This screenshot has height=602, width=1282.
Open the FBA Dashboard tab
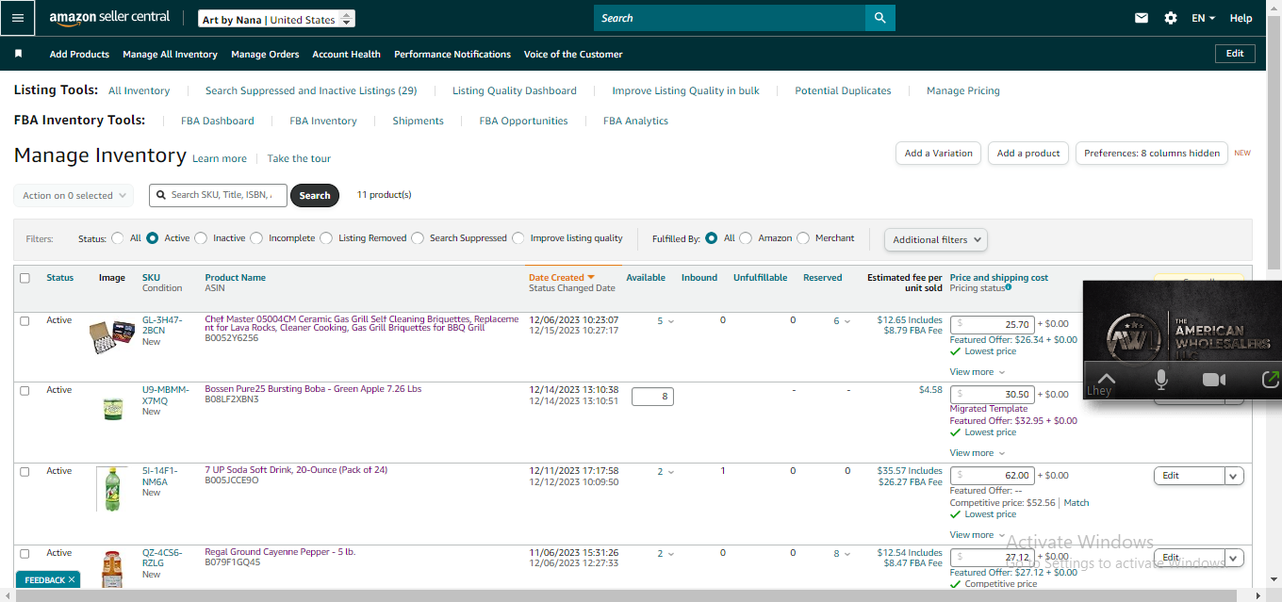[217, 121]
